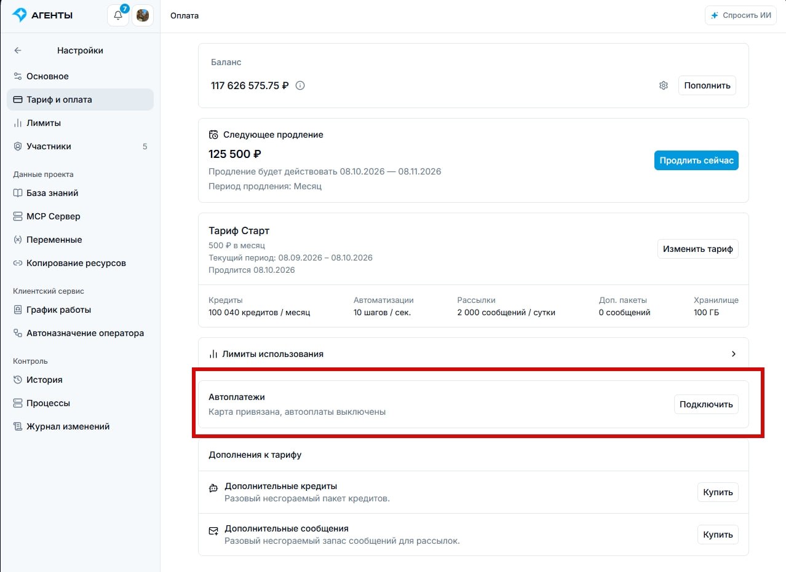Screen dimensions: 786x572
Task: Click the Участники shield icon
Action: click(18, 146)
